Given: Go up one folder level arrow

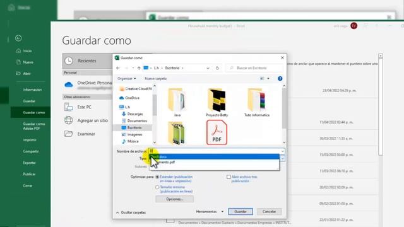Looking at the screenshot, I should (x=139, y=68).
